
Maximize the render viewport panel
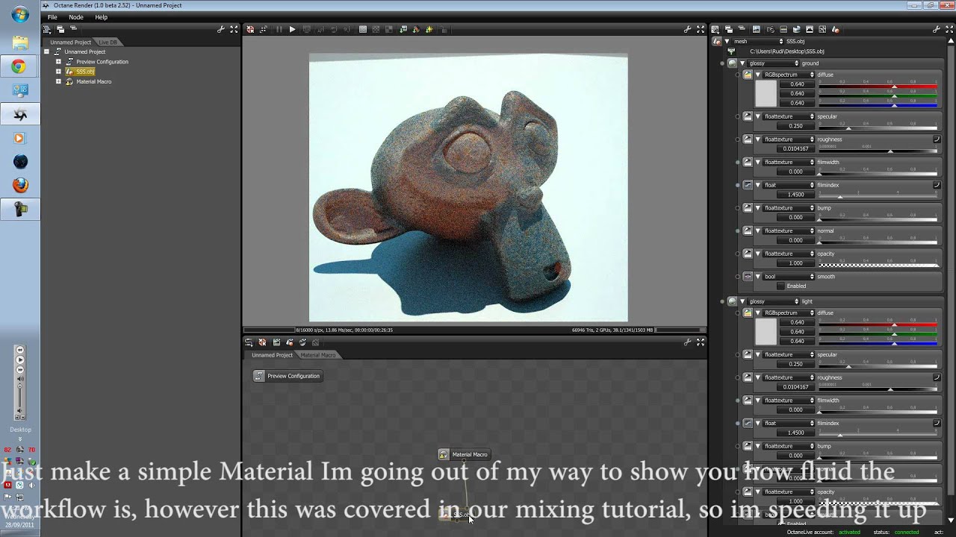(701, 29)
